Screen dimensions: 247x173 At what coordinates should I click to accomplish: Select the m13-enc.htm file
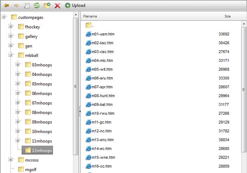coord(103,140)
